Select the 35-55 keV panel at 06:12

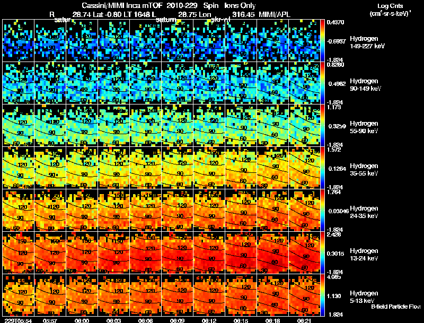point(209,168)
